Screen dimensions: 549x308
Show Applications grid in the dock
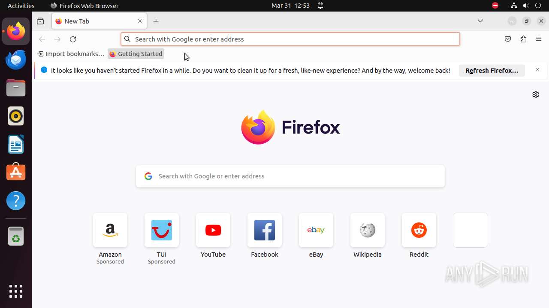[x=16, y=291]
